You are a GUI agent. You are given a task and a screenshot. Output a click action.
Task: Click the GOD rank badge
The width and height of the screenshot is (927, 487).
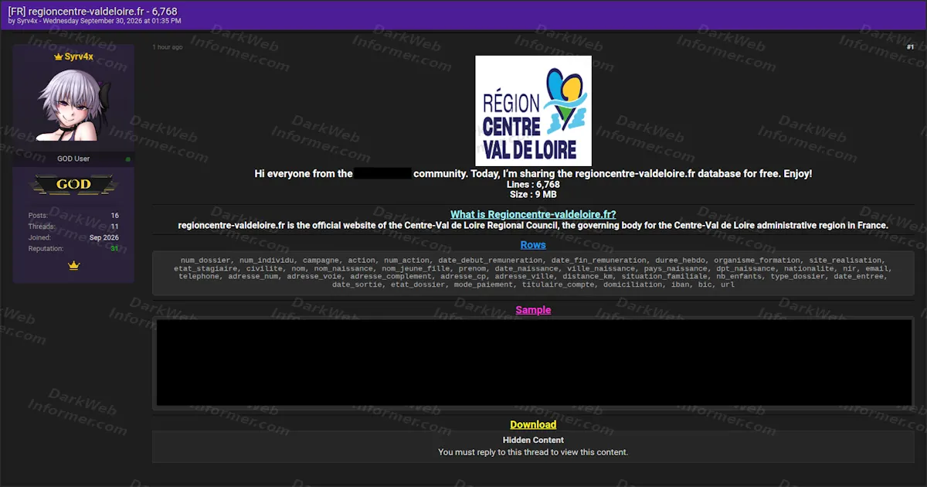[x=73, y=185]
